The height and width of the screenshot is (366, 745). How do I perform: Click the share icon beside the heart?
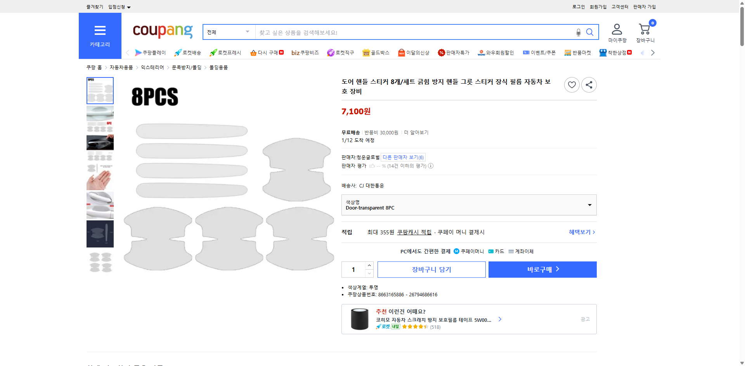589,84
